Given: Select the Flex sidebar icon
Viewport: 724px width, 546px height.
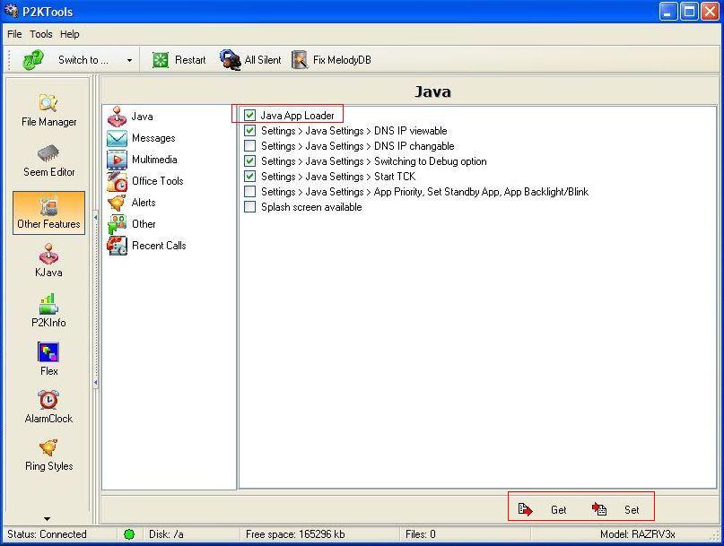Looking at the screenshot, I should (x=48, y=353).
